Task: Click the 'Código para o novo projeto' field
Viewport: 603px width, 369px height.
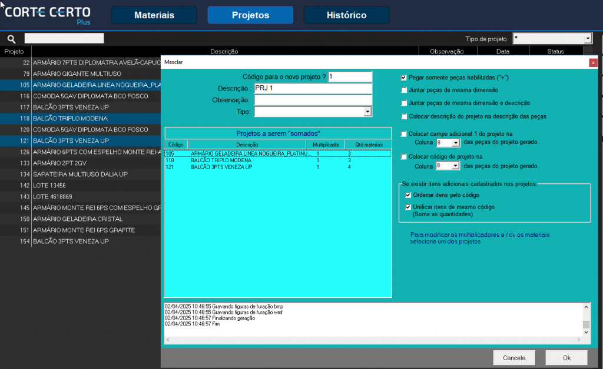Action: pos(350,77)
